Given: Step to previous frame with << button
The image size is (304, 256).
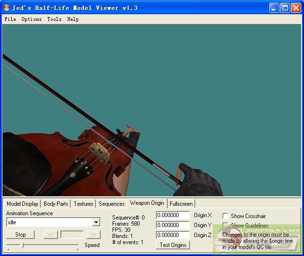Looking at the screenshot, I should [50, 235].
